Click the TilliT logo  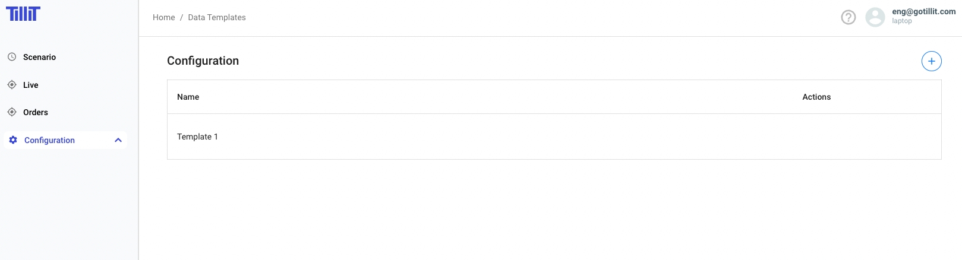pos(23,14)
